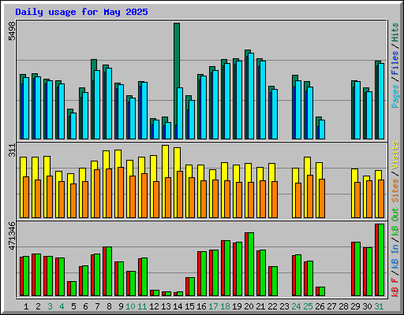Click day 30 on the x-axis
Image resolution: width=404 pixels, height=315 pixels.
(367, 306)
